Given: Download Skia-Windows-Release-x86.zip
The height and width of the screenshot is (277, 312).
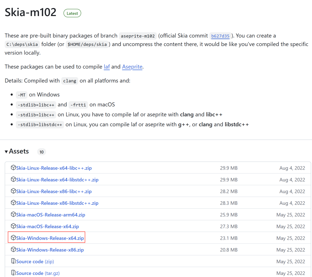Looking at the screenshot, I should (x=50, y=250).
